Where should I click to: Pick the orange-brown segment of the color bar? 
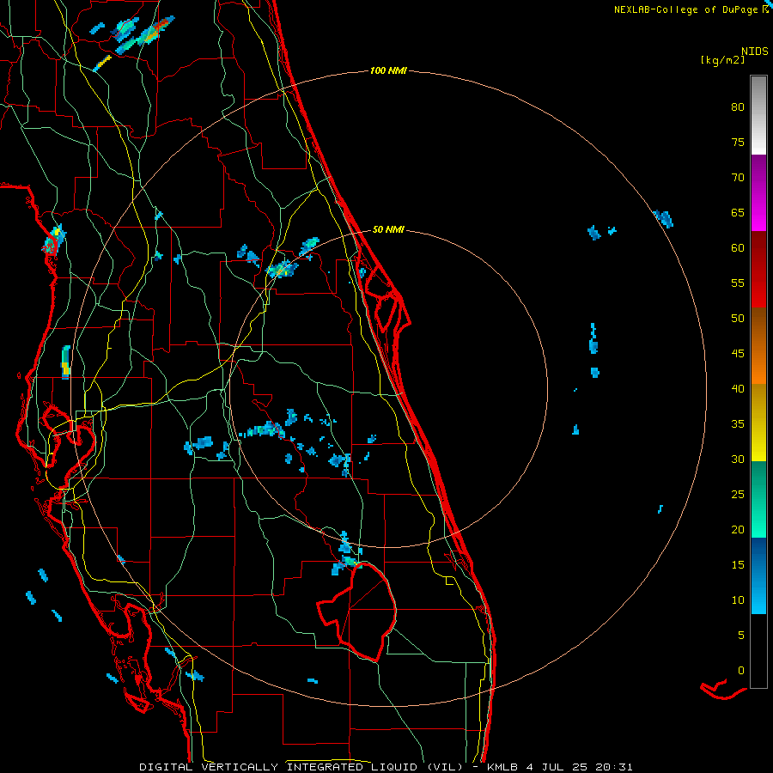tap(758, 345)
